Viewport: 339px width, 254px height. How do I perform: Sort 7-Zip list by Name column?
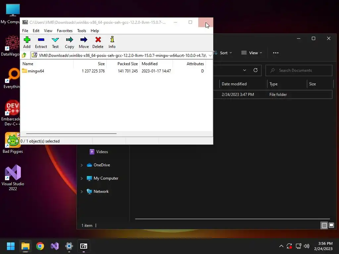pos(47,64)
